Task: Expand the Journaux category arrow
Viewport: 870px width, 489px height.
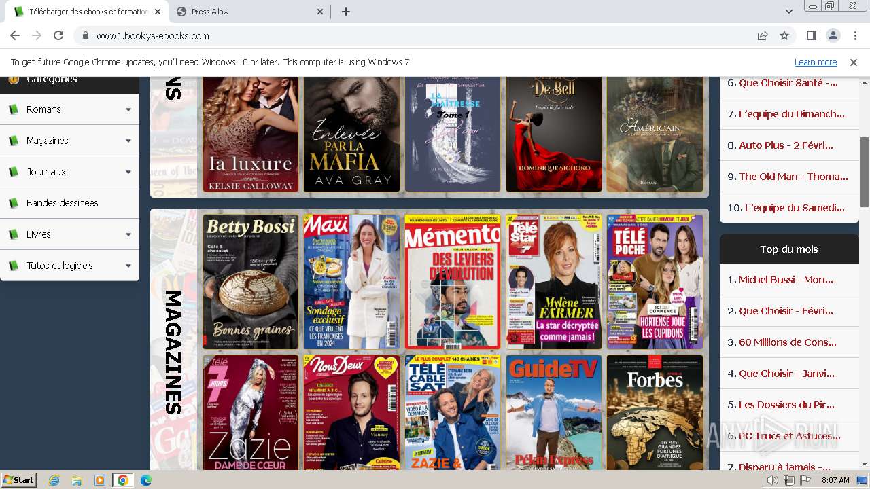Action: (x=128, y=172)
